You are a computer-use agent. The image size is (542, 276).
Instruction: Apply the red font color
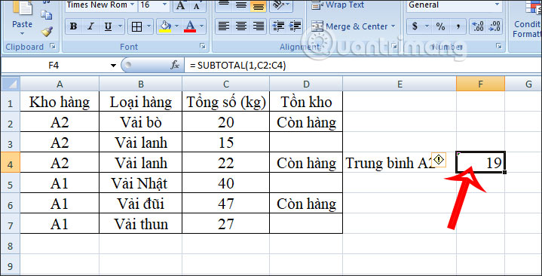[x=190, y=26]
